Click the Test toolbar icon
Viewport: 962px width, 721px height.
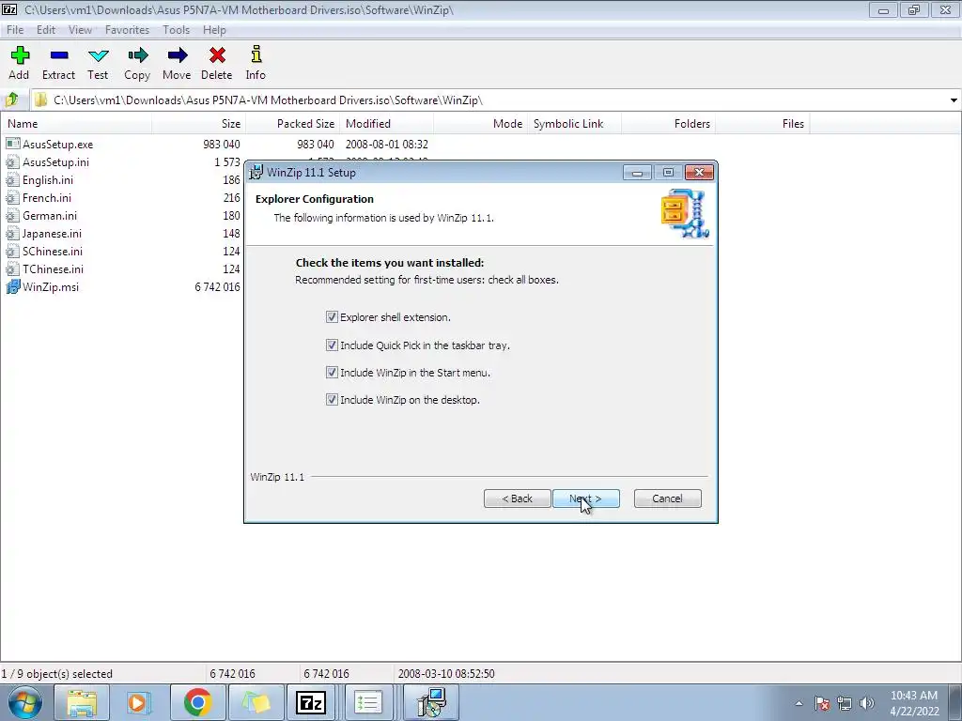pyautogui.click(x=98, y=55)
